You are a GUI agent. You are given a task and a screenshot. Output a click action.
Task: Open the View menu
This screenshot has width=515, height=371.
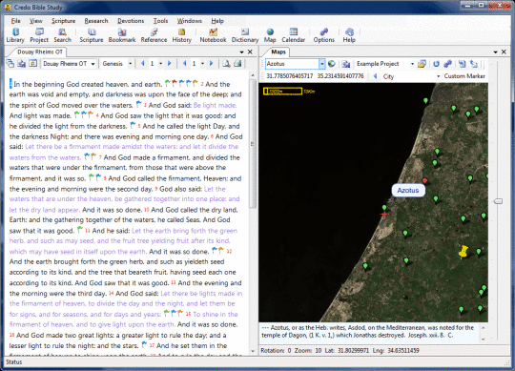point(36,21)
